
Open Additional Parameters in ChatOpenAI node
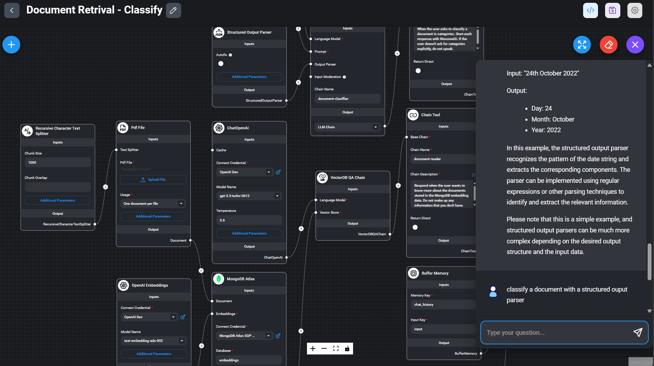[x=249, y=233]
